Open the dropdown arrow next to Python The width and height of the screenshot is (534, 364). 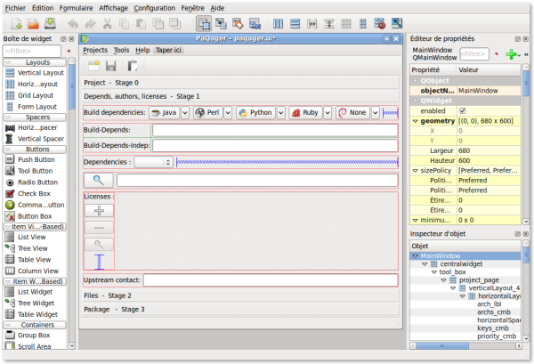coord(281,113)
